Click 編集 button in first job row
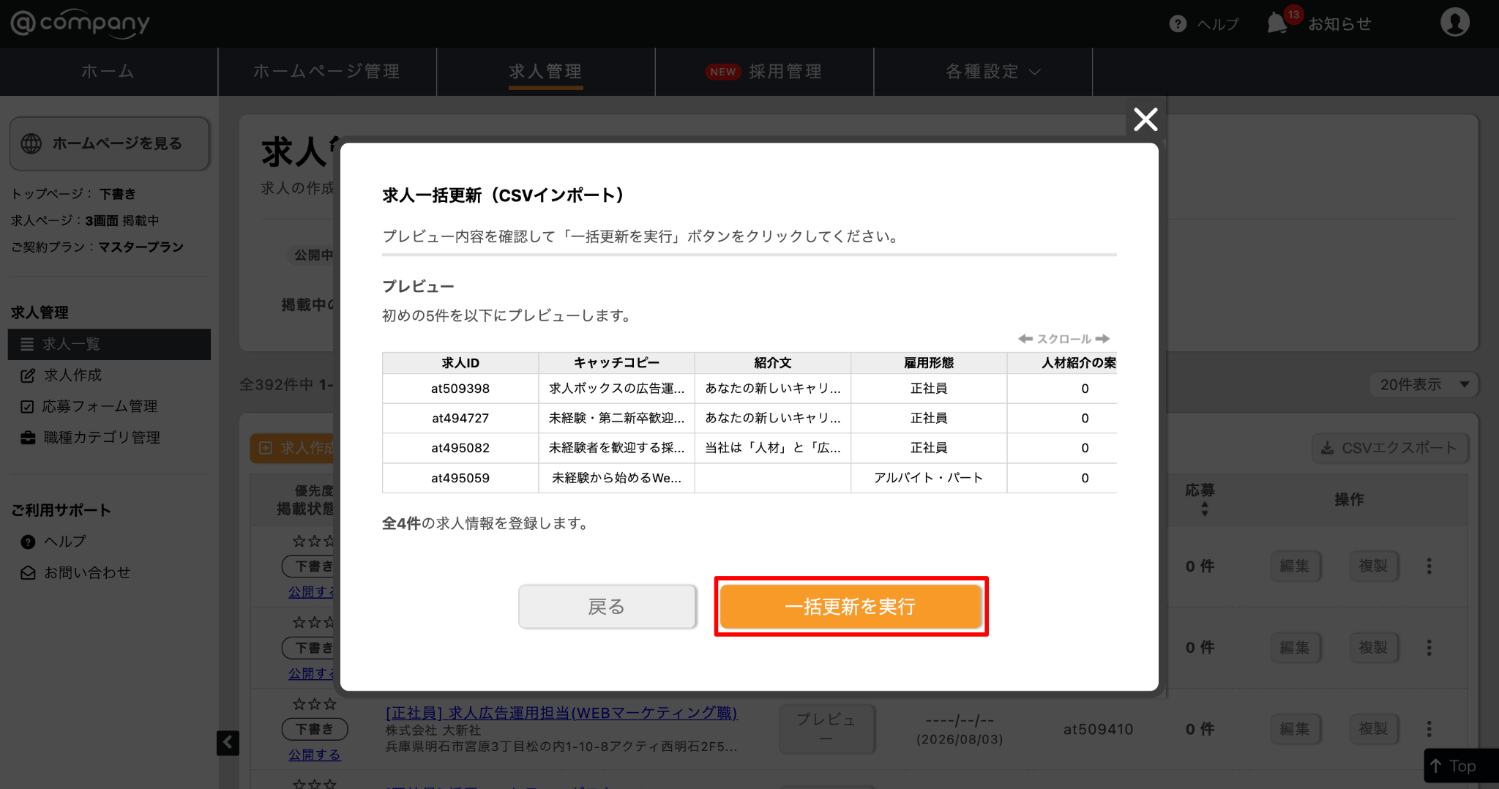1499x789 pixels. point(1295,566)
